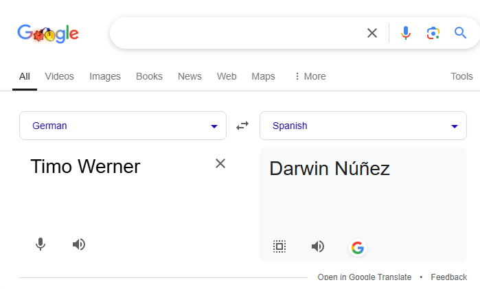Clear the search box with the X

point(372,33)
